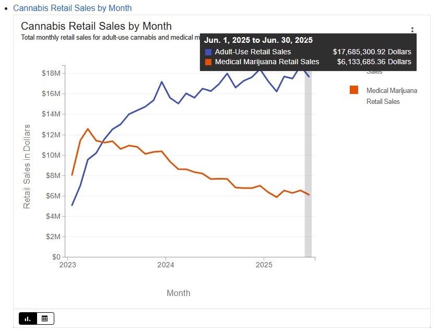Click the orange legend swatch

pos(354,90)
